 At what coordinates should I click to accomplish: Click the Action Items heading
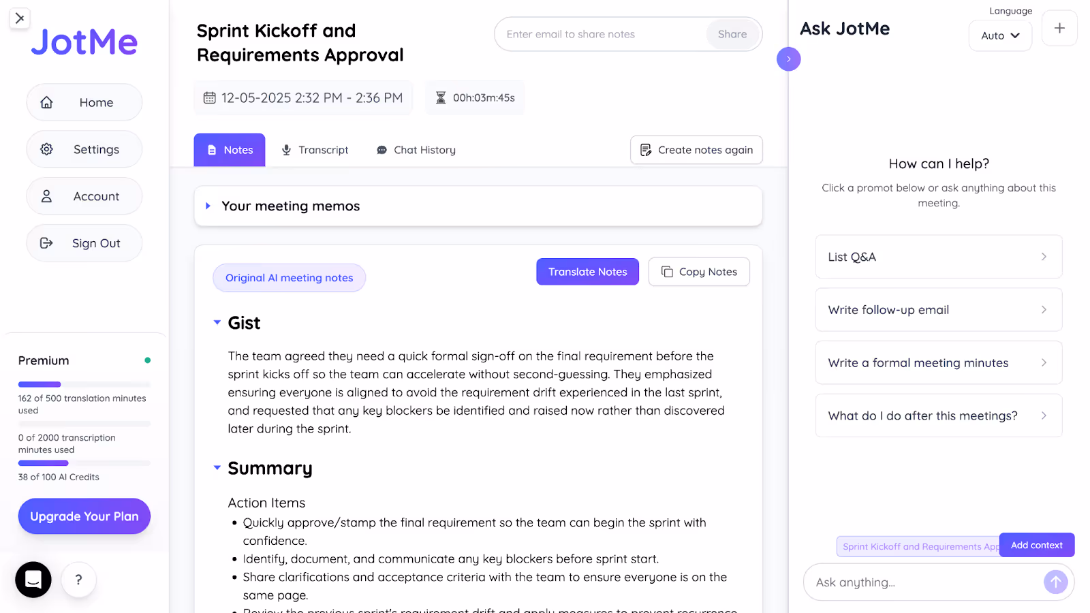tap(266, 503)
